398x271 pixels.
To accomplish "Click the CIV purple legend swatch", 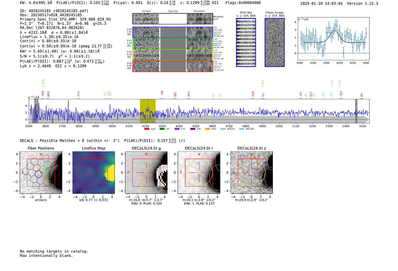I will (177, 129).
